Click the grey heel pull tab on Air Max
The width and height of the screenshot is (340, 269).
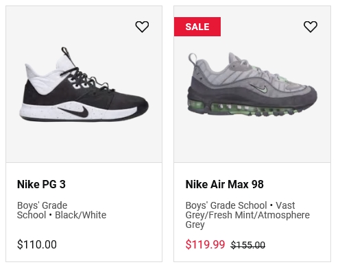point(193,59)
